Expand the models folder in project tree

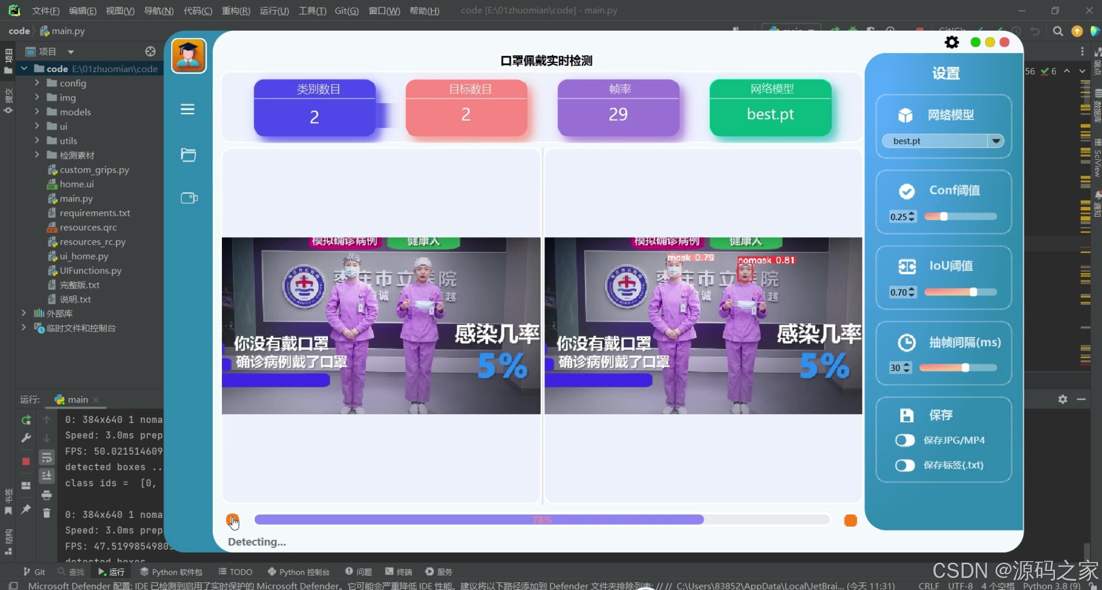tap(37, 111)
